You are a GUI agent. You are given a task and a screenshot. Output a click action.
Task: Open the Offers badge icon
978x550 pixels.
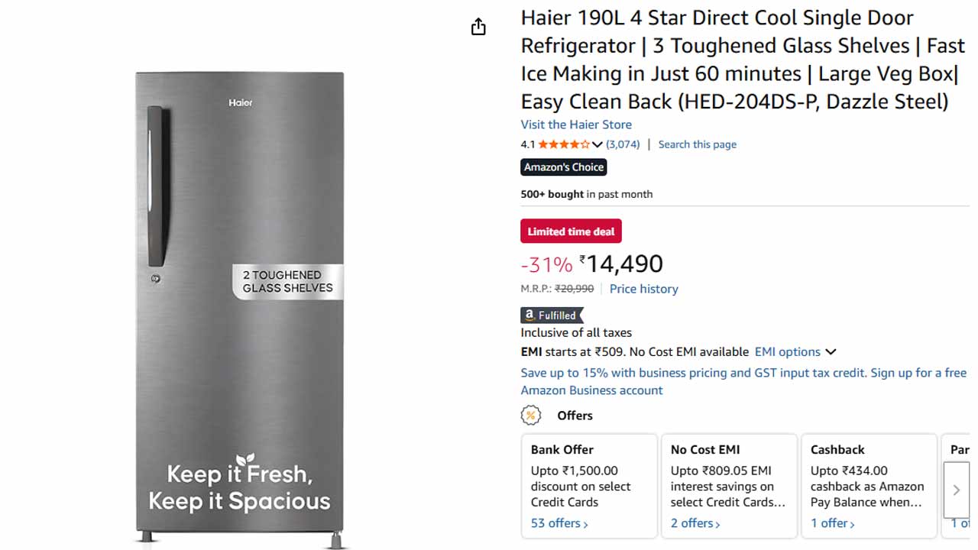pos(530,415)
